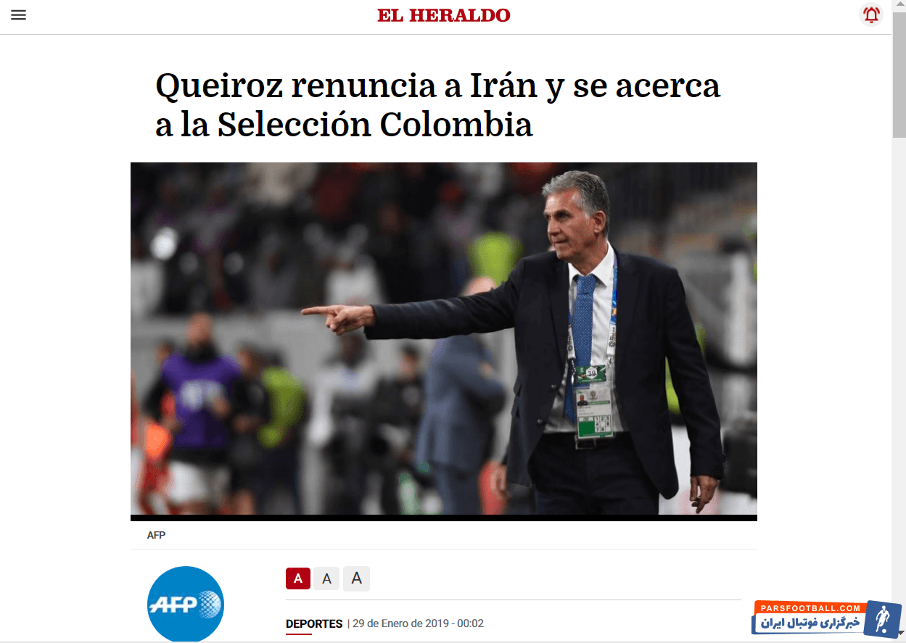Select the small red A font size
This screenshot has width=906, height=643.
(x=298, y=578)
